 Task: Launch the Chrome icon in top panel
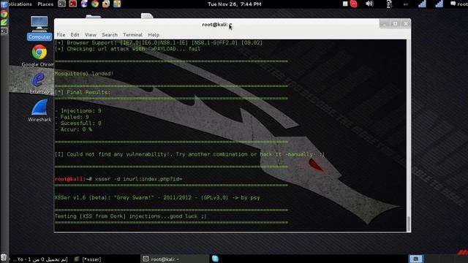coord(95,4)
